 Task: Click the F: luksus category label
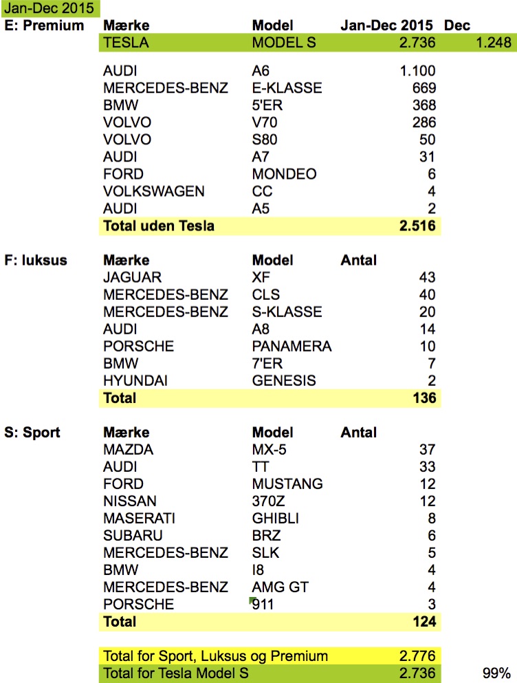[x=36, y=260]
